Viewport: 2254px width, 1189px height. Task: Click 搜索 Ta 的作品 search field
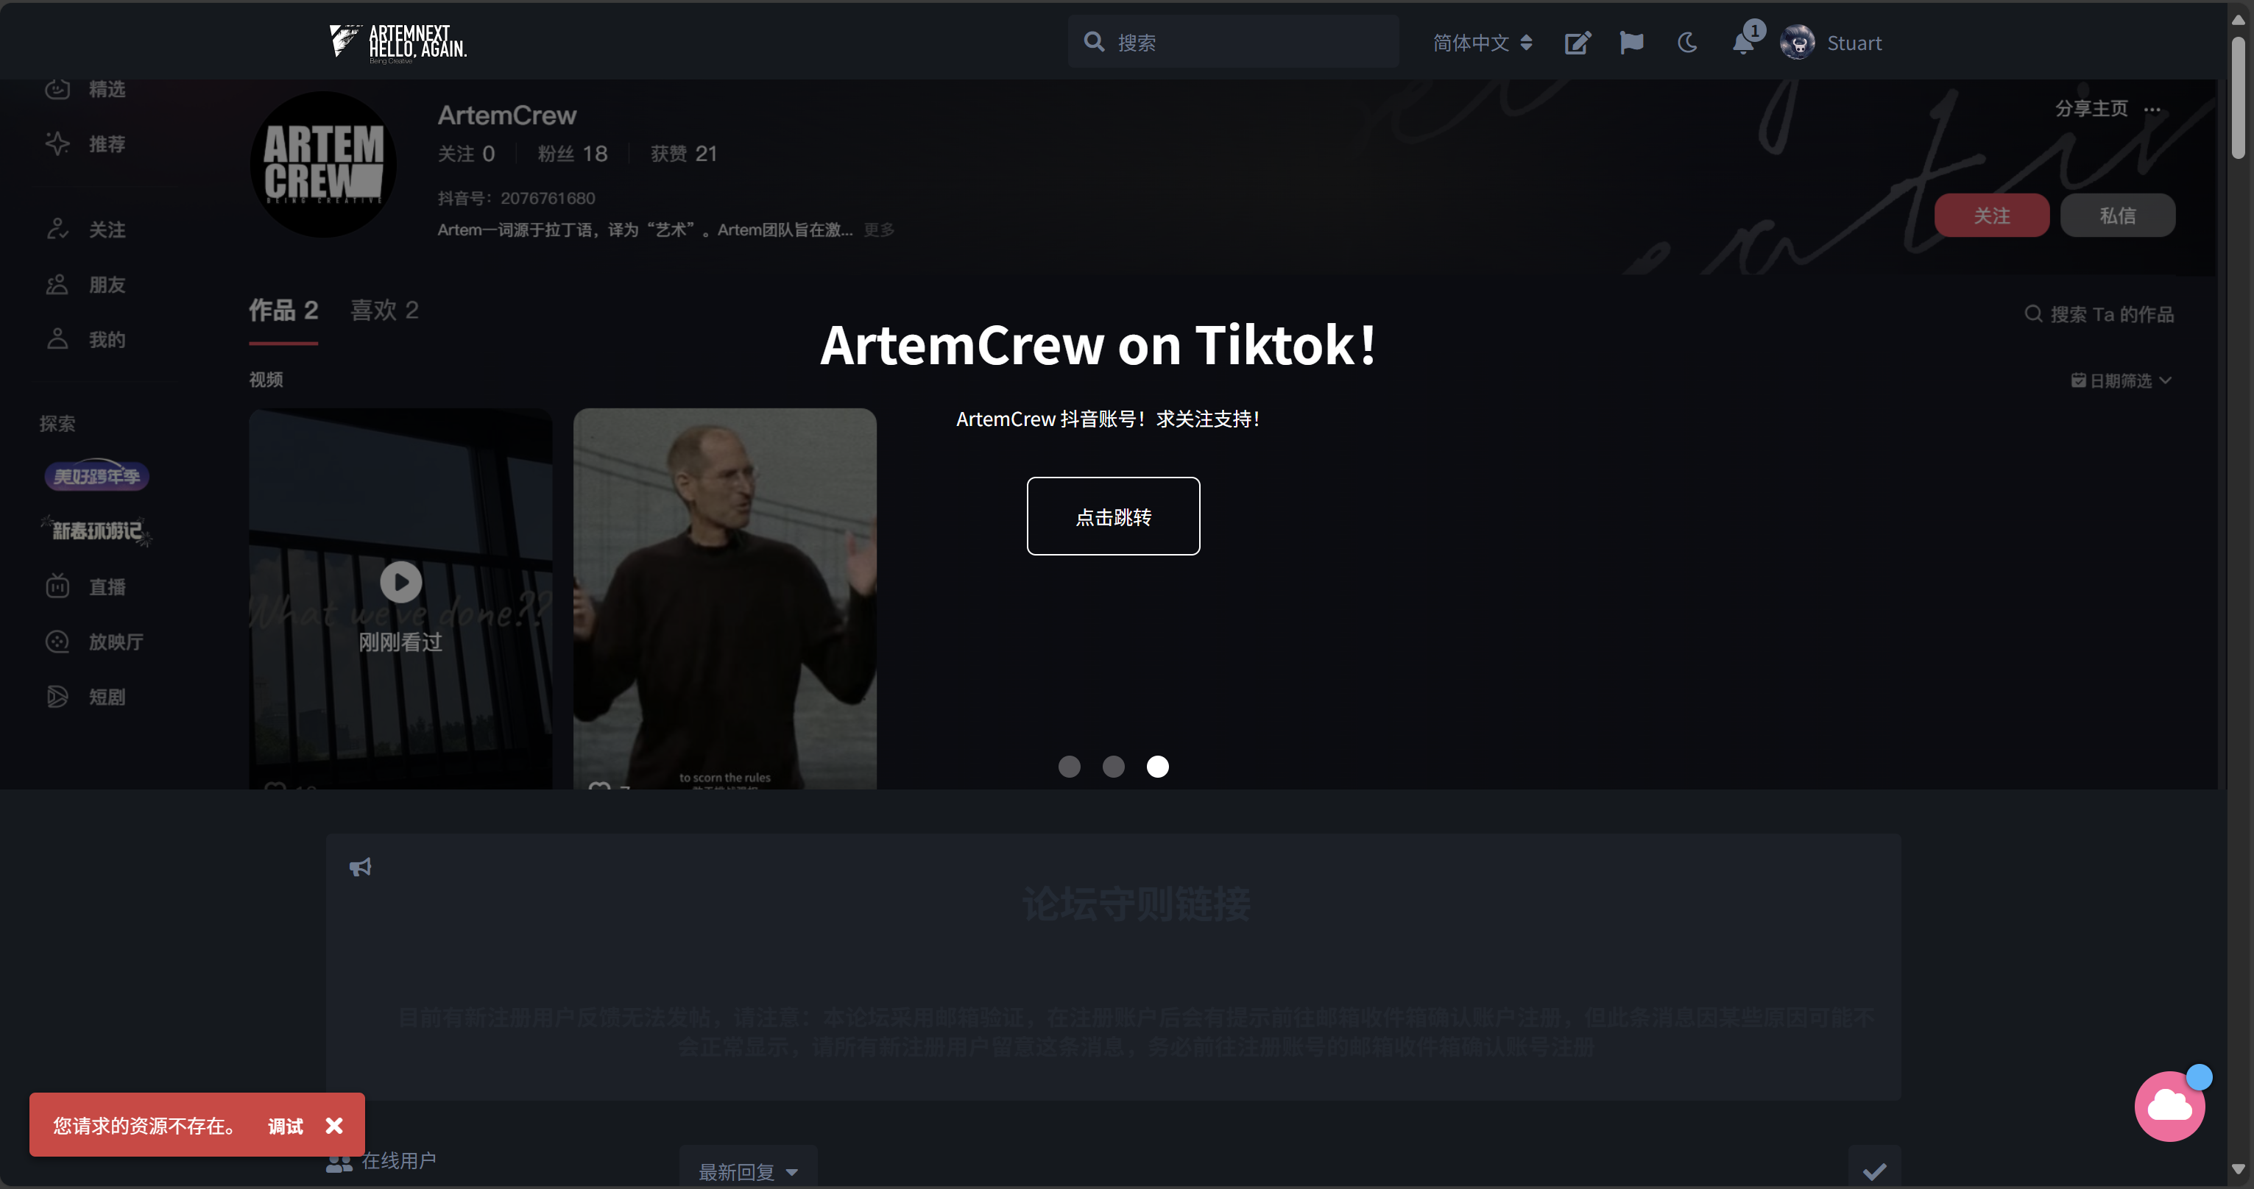click(x=2100, y=315)
